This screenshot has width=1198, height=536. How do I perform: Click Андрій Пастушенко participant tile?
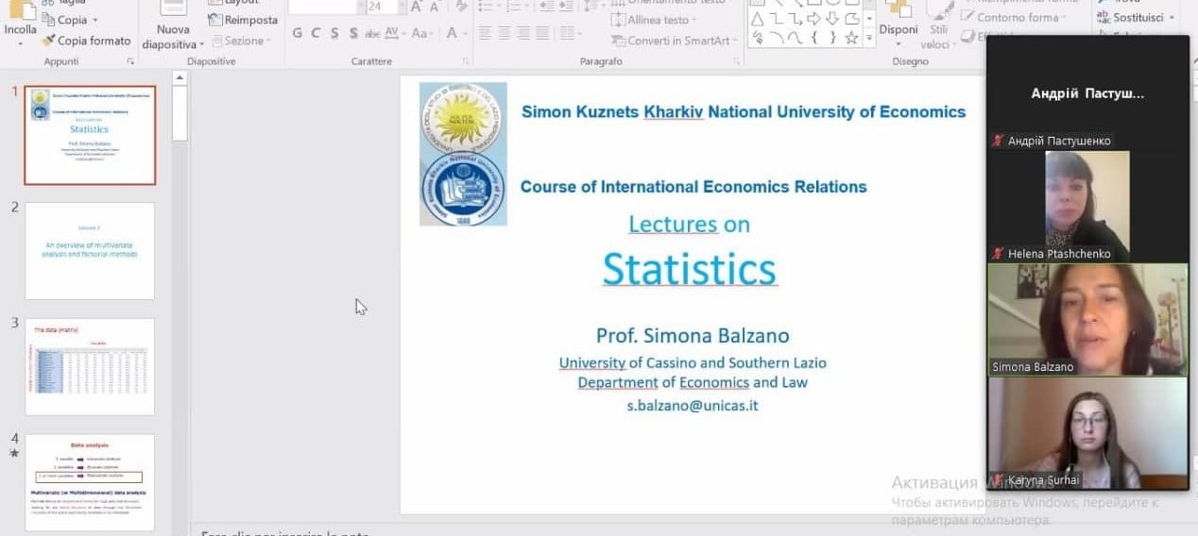click(x=1087, y=93)
